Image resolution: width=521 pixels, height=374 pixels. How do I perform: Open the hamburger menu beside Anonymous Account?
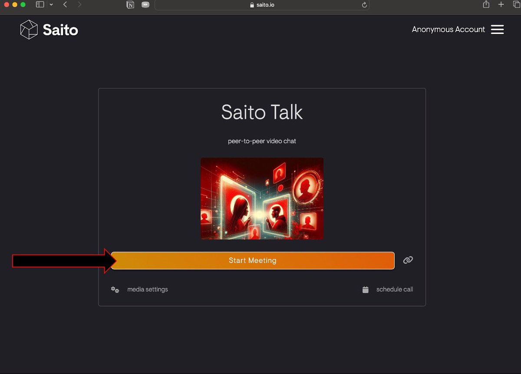pyautogui.click(x=497, y=30)
